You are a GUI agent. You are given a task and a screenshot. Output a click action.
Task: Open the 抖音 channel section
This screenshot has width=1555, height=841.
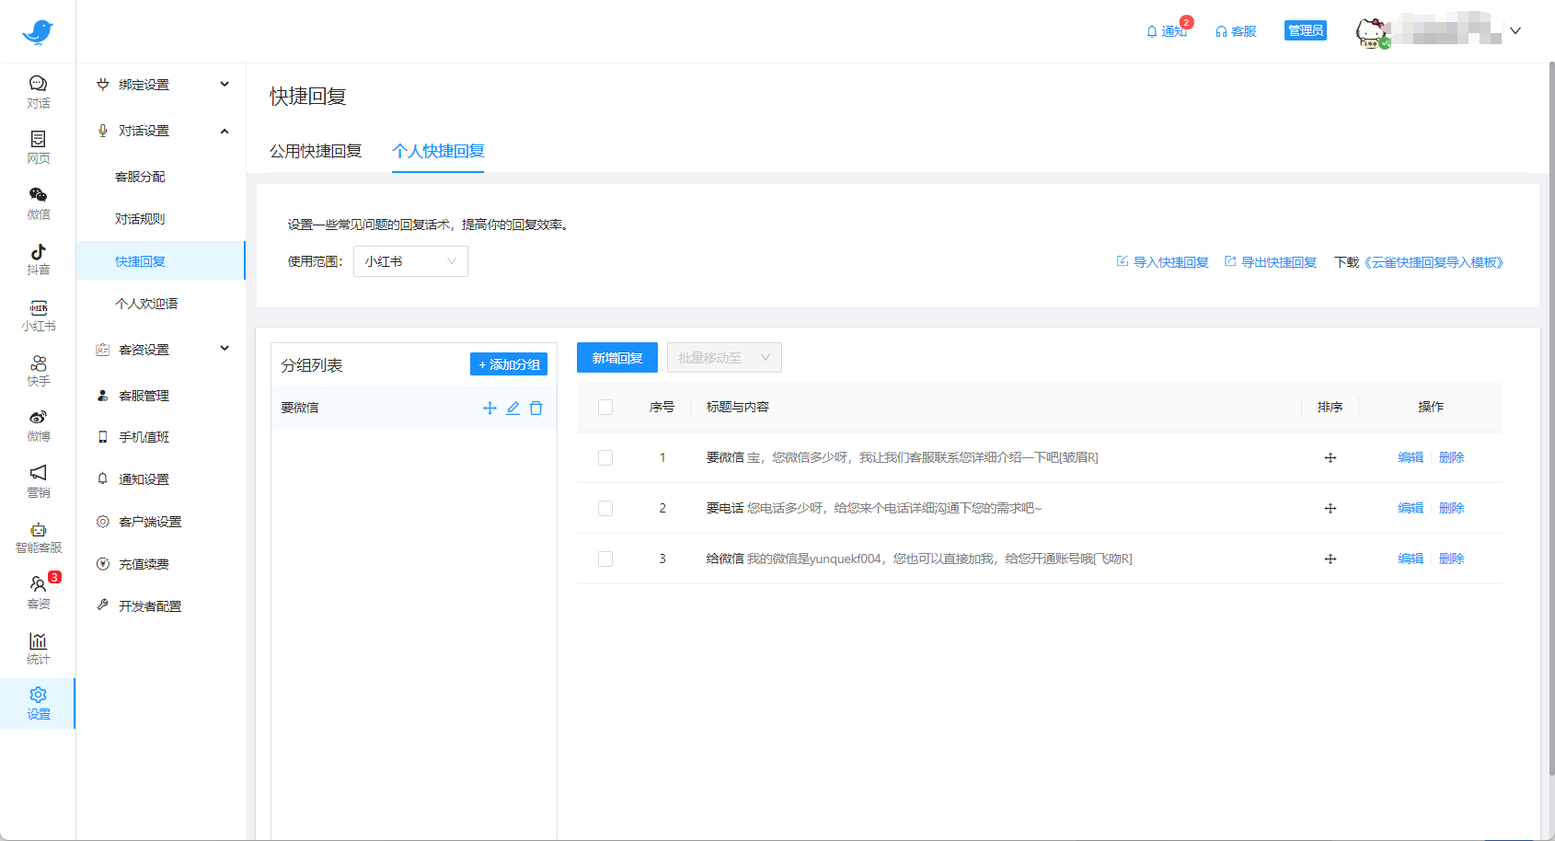point(38,259)
